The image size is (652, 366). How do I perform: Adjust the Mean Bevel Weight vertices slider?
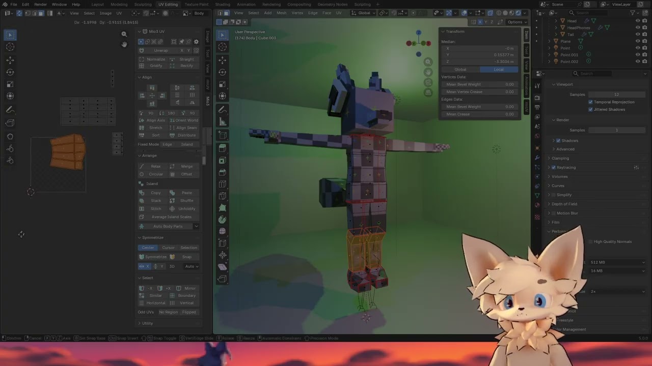[479, 84]
